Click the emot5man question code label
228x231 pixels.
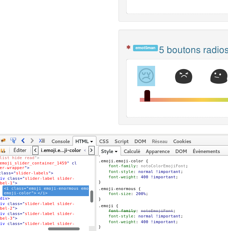[145, 48]
